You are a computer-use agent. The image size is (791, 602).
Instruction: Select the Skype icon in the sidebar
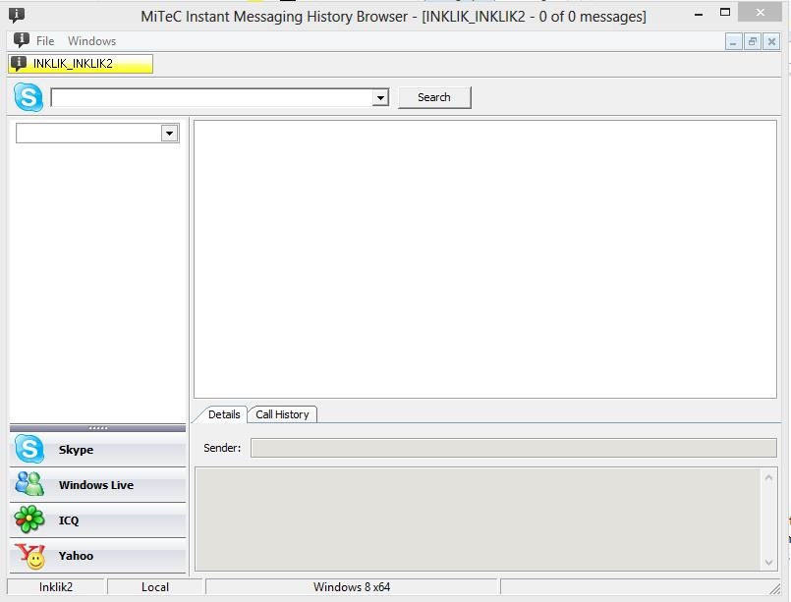click(x=29, y=449)
